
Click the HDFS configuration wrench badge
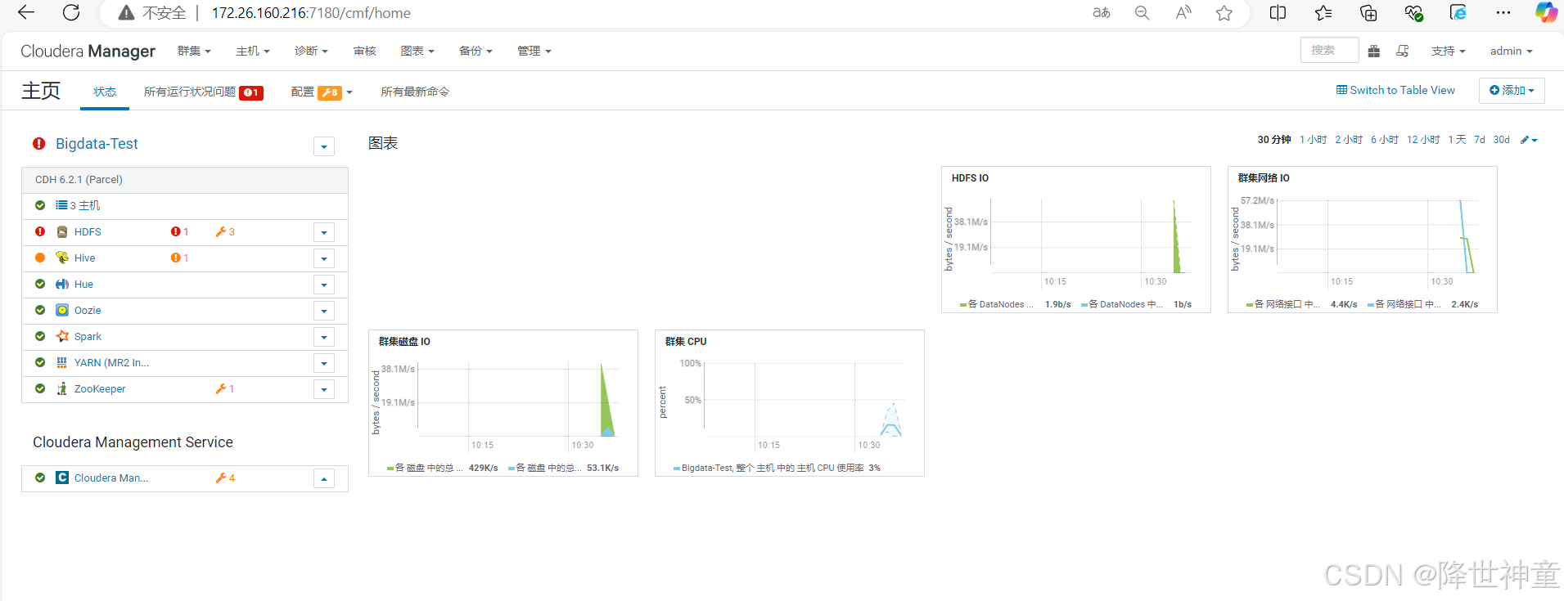pyautogui.click(x=225, y=232)
